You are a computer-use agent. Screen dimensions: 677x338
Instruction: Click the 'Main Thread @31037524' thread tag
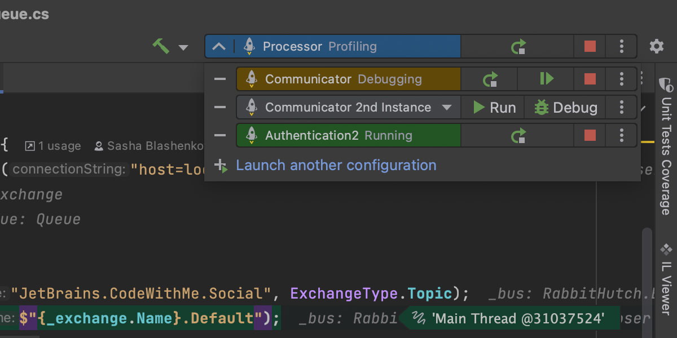(x=509, y=319)
